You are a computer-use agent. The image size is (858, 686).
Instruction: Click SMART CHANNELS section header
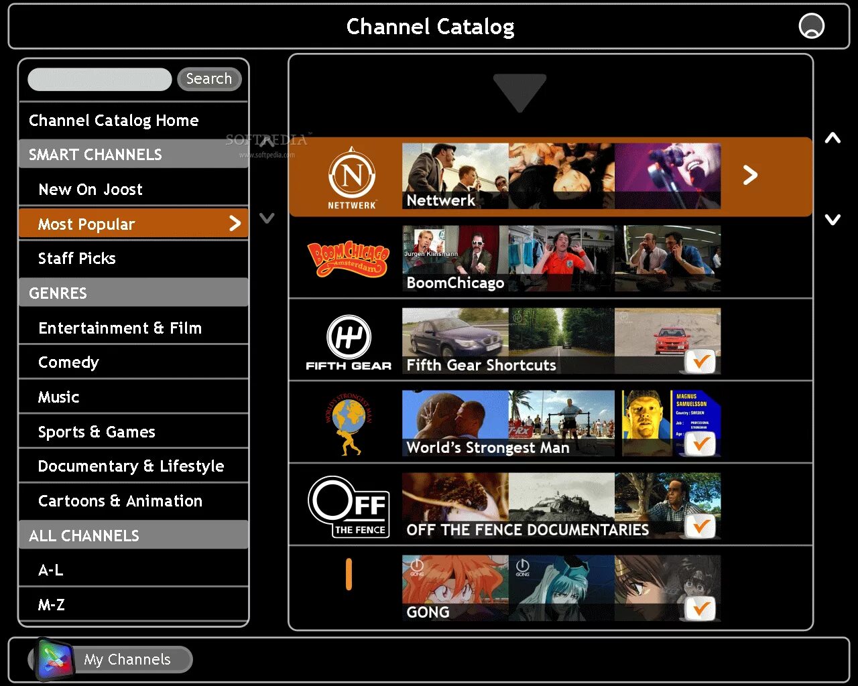click(x=133, y=154)
